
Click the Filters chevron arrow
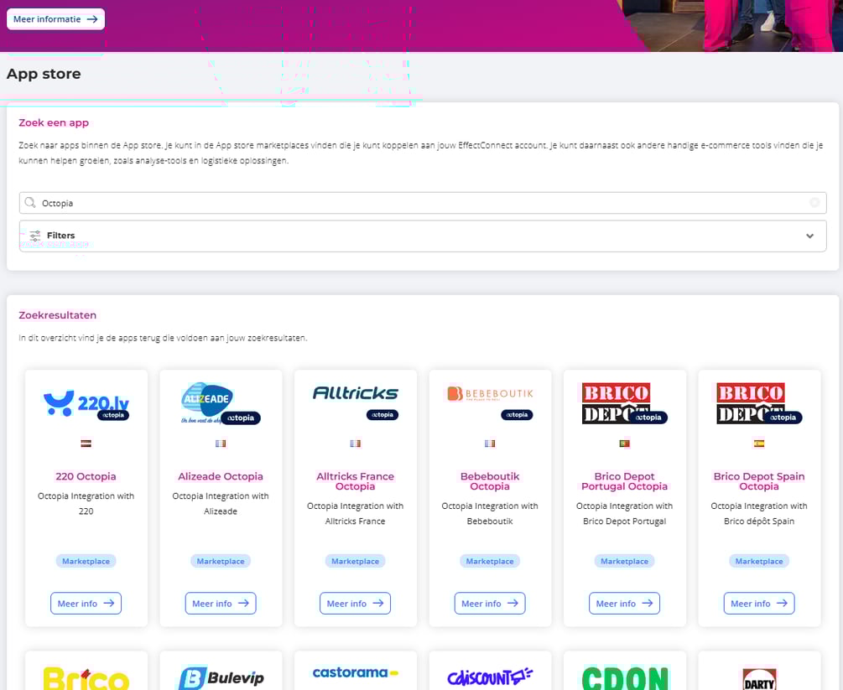tap(809, 236)
